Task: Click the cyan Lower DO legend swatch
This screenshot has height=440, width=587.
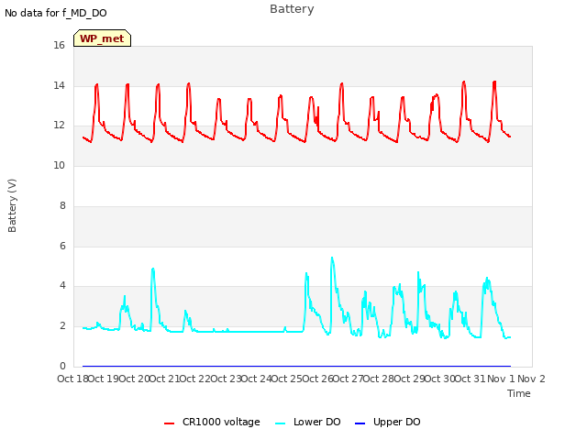Action: [x=280, y=423]
